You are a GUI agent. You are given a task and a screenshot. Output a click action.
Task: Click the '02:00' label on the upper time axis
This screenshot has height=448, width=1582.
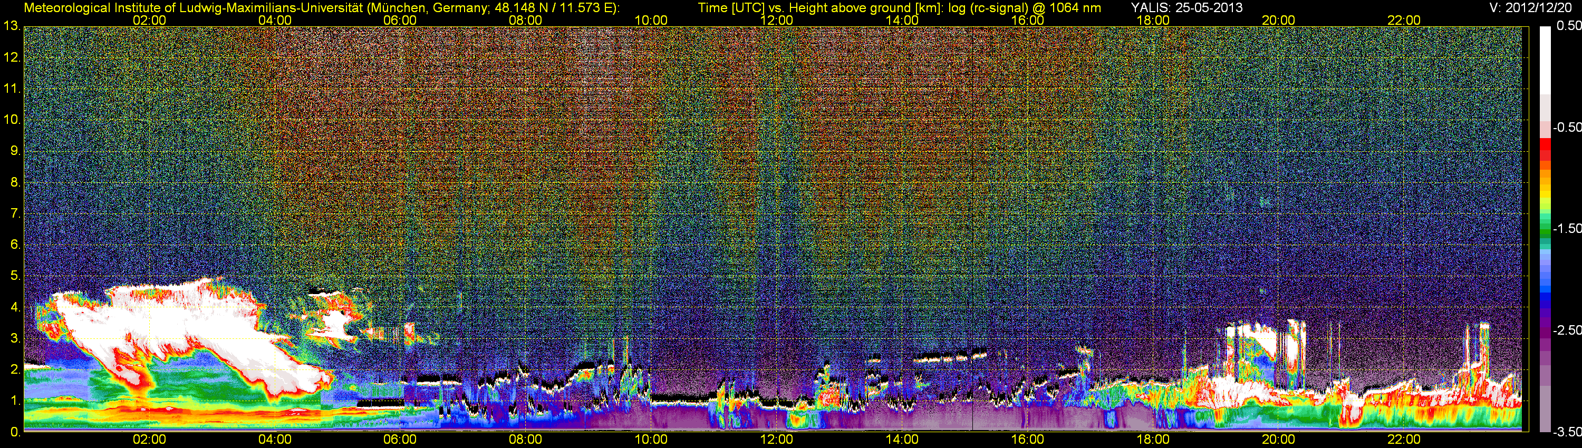(x=149, y=20)
